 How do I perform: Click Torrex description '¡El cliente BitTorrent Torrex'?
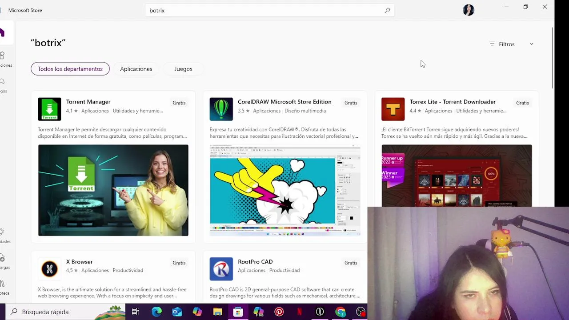tap(454, 133)
